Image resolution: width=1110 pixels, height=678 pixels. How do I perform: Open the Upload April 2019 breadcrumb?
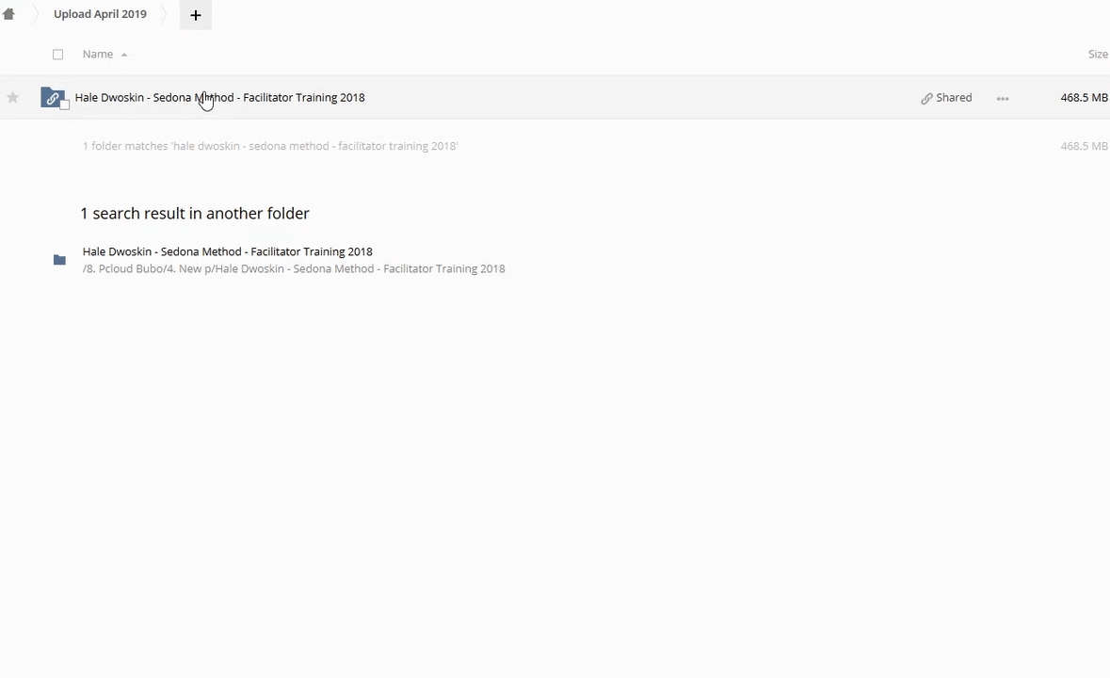coord(100,14)
